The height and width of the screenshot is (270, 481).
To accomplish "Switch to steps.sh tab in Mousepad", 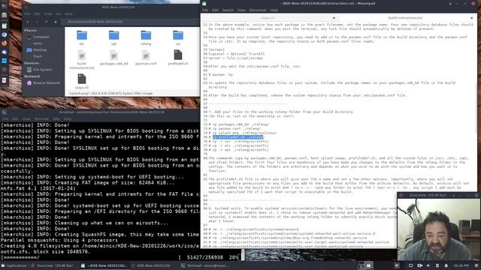I will click(x=268, y=18).
